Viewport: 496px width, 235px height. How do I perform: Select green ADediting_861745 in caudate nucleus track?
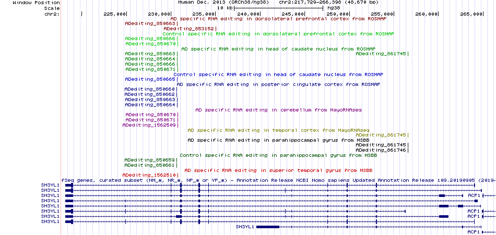(381, 54)
